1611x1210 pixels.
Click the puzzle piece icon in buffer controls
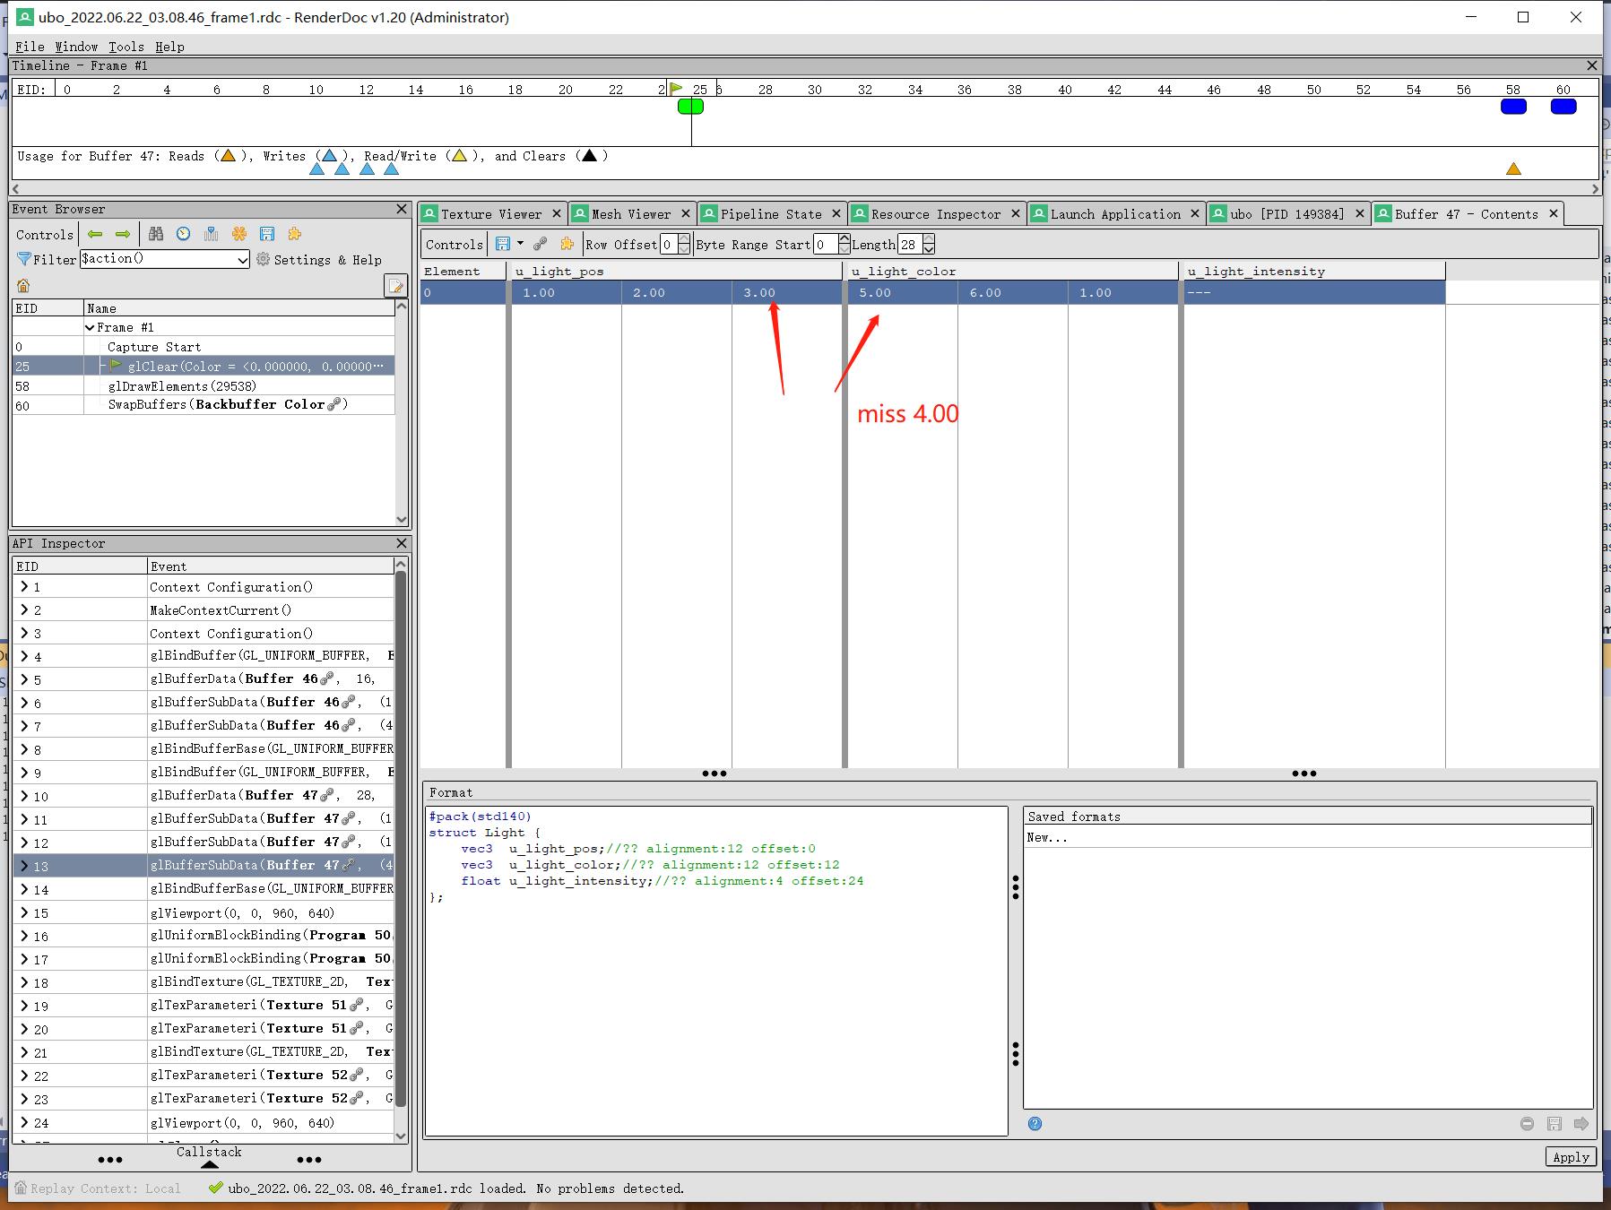(x=567, y=244)
